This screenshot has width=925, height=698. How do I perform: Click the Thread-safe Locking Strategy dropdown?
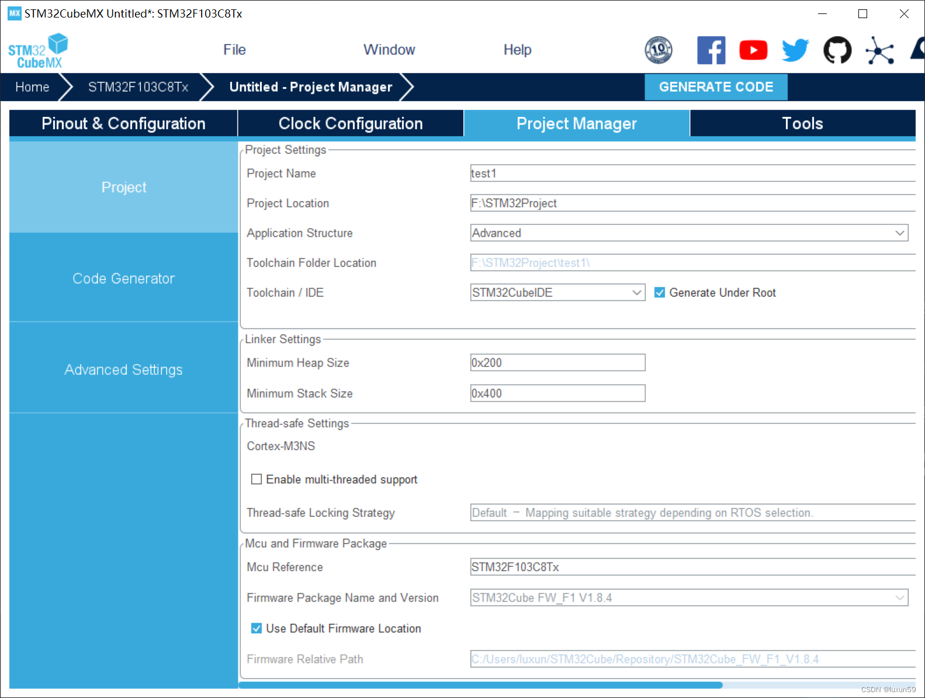(x=693, y=513)
